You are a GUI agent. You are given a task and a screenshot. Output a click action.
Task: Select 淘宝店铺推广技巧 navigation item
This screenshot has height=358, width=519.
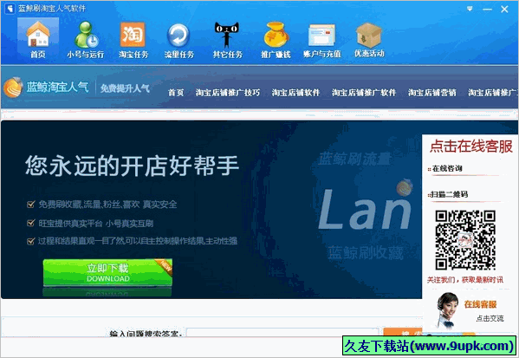[227, 93]
